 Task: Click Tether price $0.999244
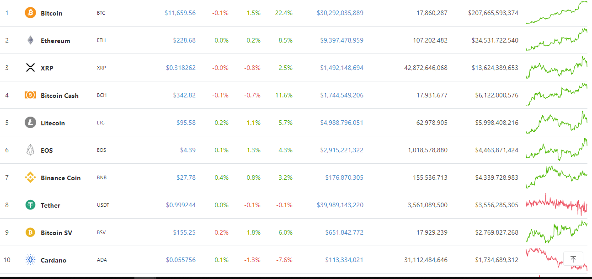tap(181, 205)
